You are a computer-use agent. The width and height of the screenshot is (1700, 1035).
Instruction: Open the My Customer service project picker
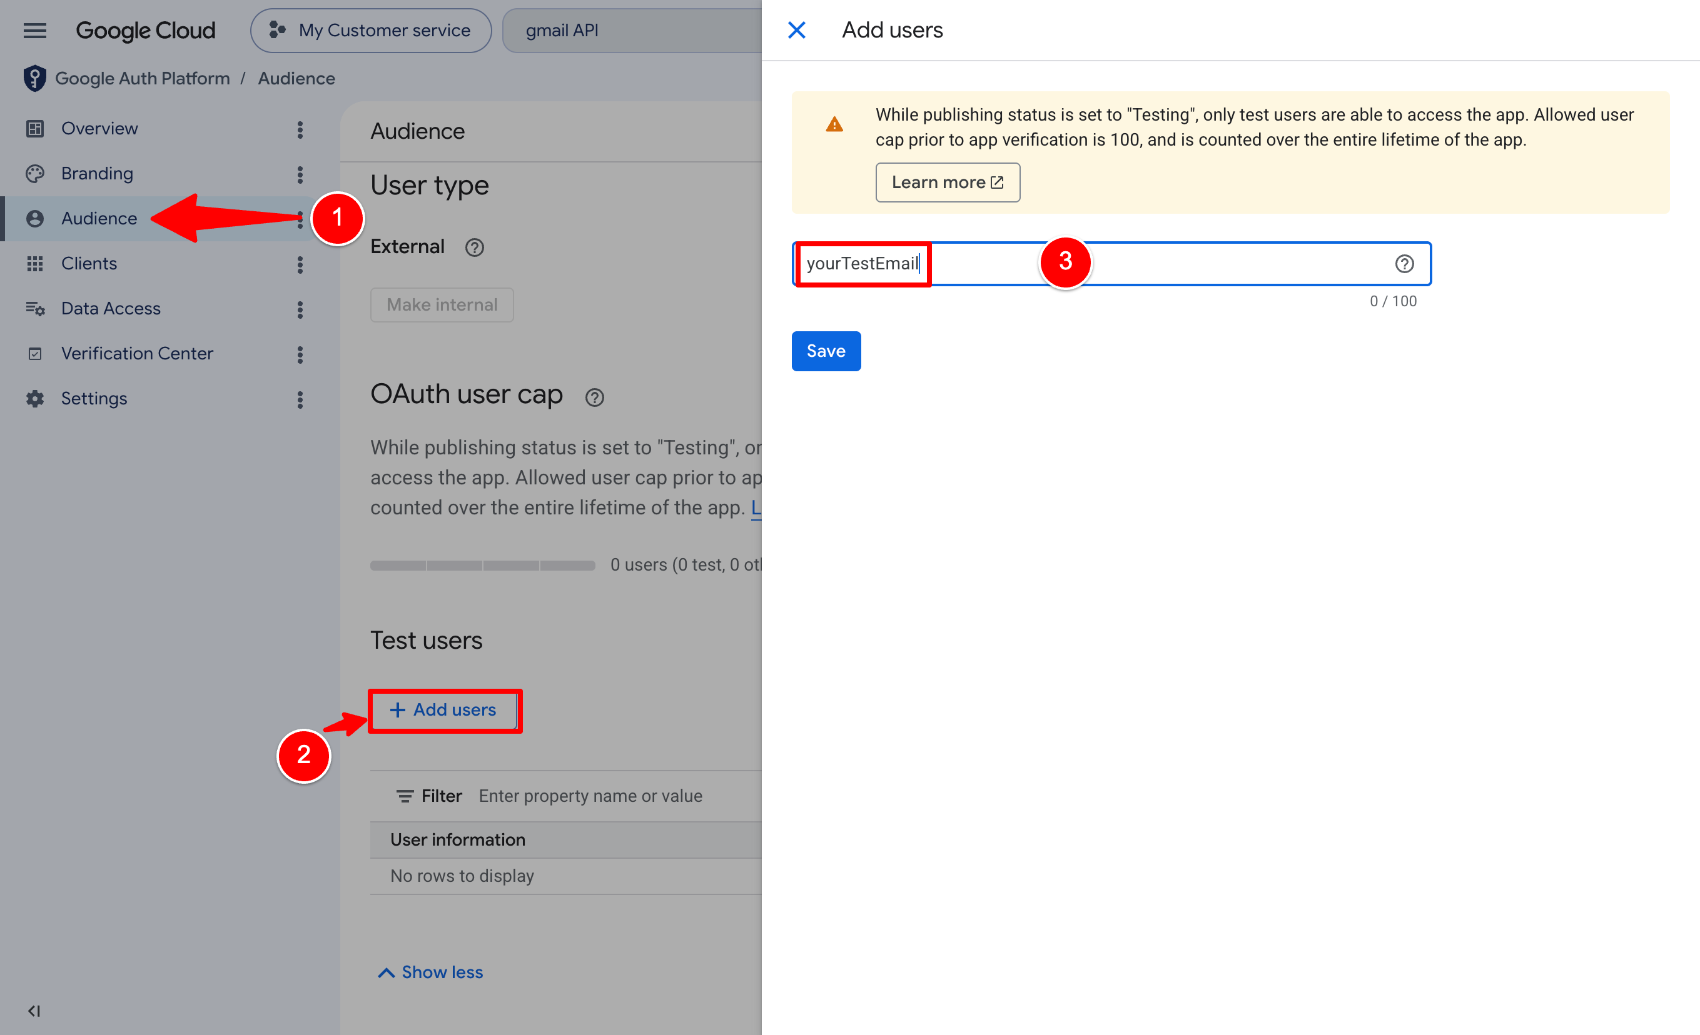[370, 31]
